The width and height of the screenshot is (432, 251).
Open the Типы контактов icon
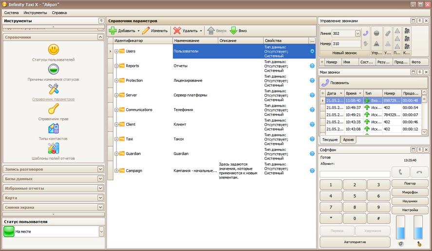(x=54, y=128)
